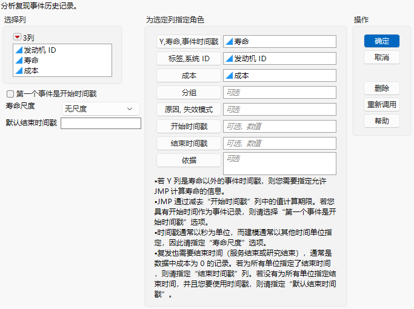This screenshot has height=309, width=414.
Task: Click the icon of assigned 成本 in cost role
Action: point(229,76)
